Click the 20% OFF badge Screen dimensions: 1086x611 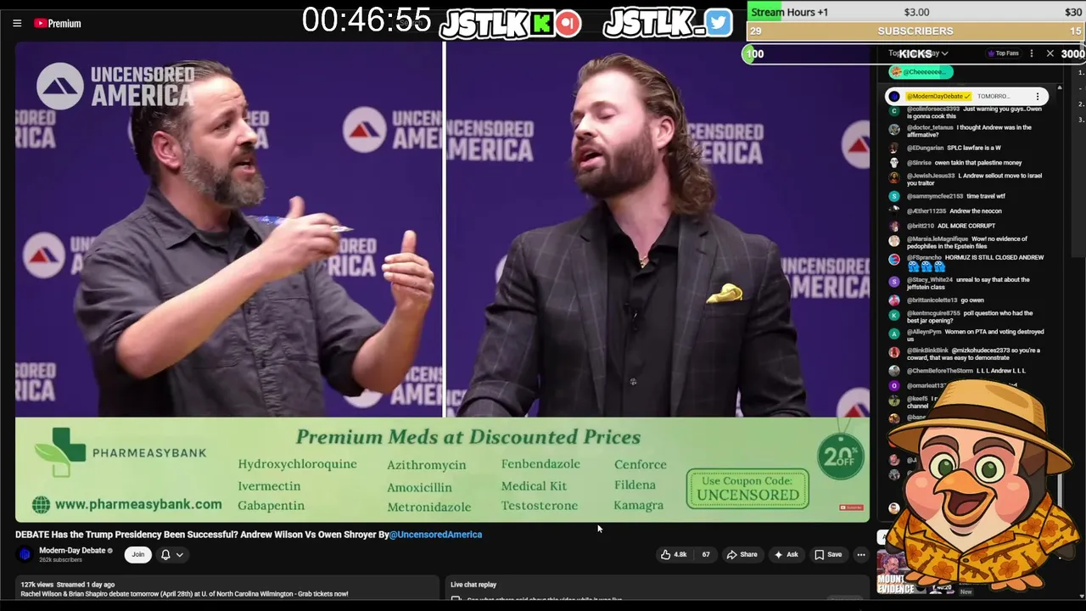[x=840, y=456]
